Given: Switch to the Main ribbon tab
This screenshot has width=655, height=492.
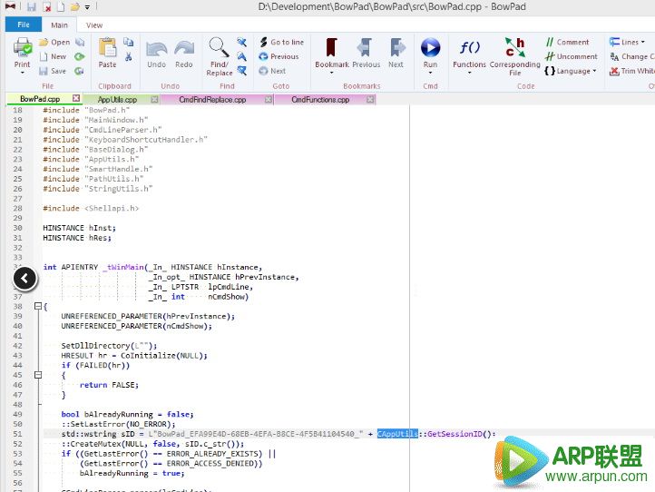Looking at the screenshot, I should coord(59,25).
